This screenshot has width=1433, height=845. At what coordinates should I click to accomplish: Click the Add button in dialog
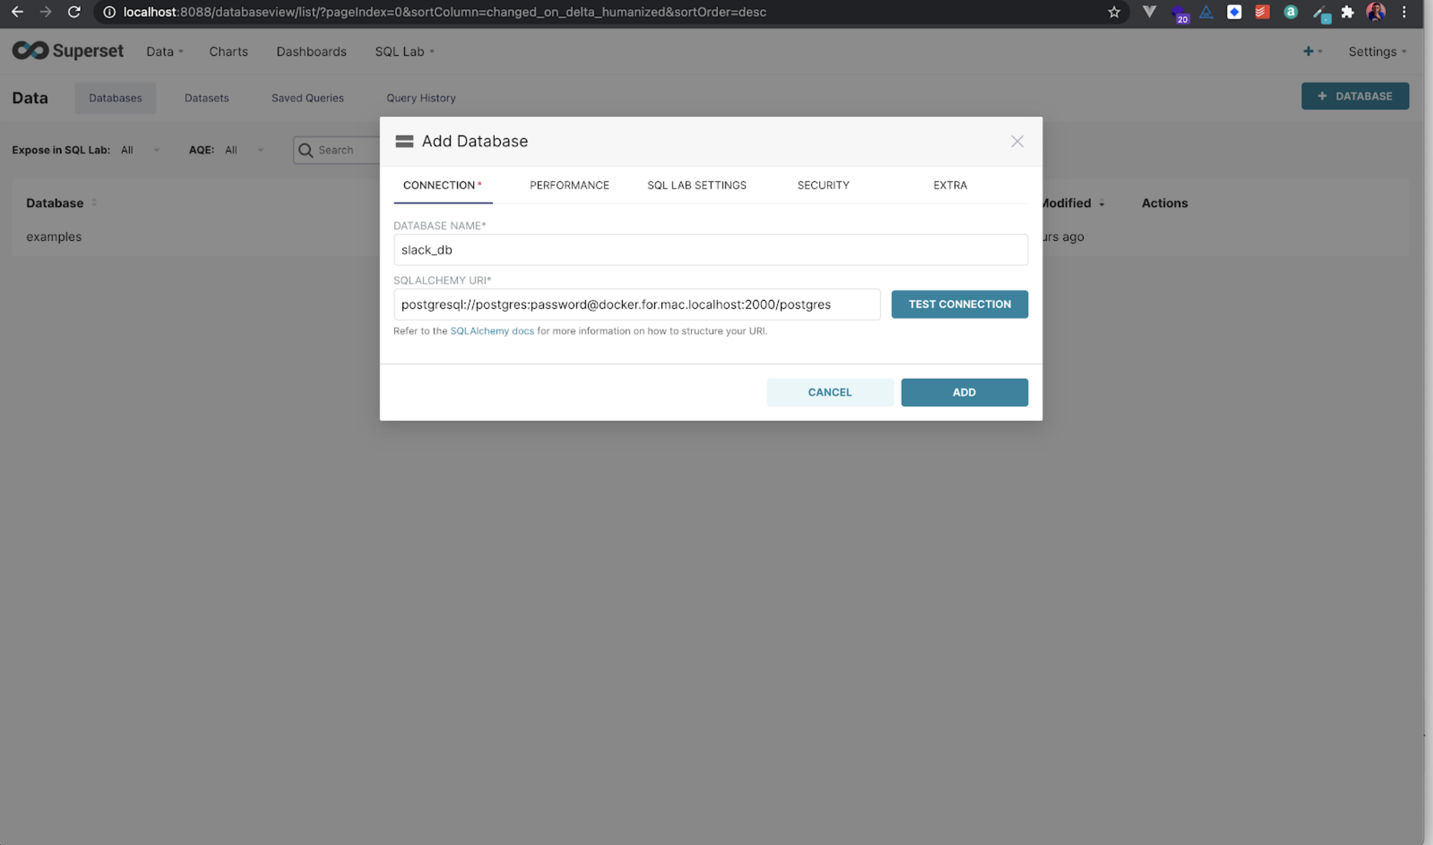tap(964, 392)
